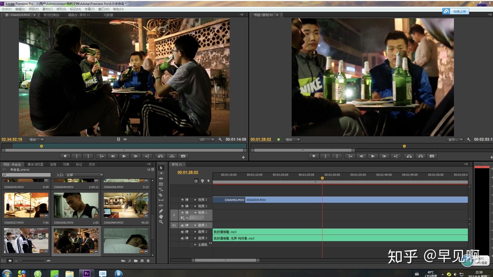Toggle sync lock on 音频 2 track
This screenshot has width=493, height=277.
pos(187,232)
